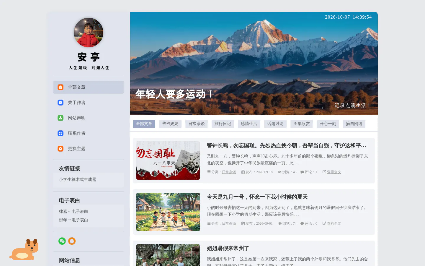The height and width of the screenshot is (266, 425).
Task: Click 查看全文 for the 警钟长鸣 article
Action: click(x=334, y=172)
